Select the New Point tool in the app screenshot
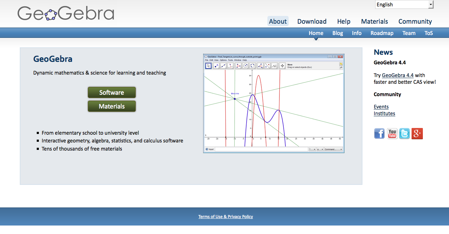Image resolution: width=449 pixels, height=234 pixels. 217,66
